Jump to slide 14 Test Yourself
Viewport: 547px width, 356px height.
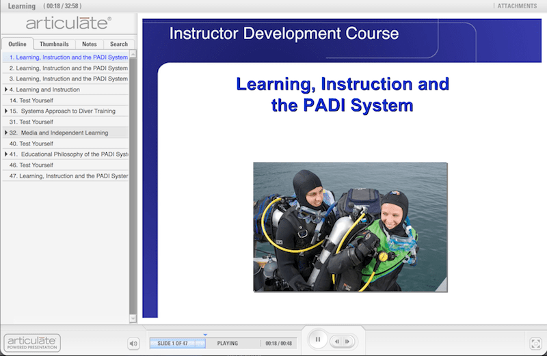66,100
